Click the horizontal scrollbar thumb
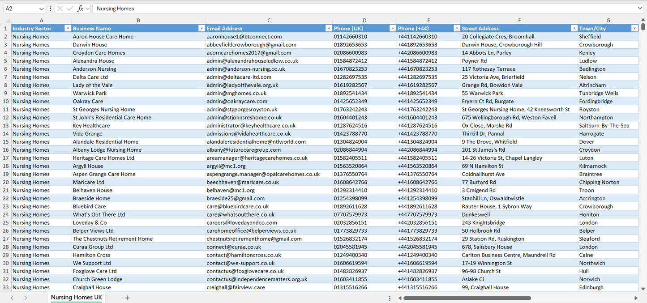 [x=467, y=298]
